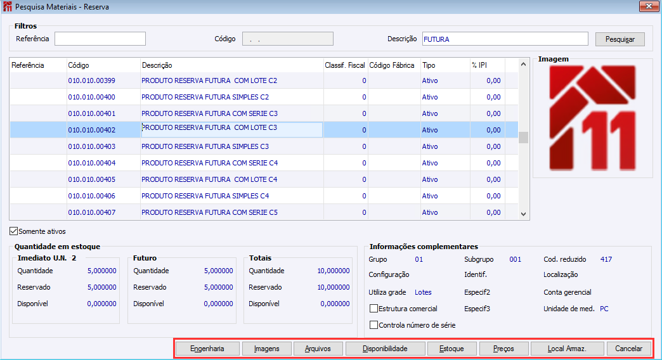The image size is (662, 360).
Task: Sort the grid by the Código column header
Action: pyautogui.click(x=103, y=65)
